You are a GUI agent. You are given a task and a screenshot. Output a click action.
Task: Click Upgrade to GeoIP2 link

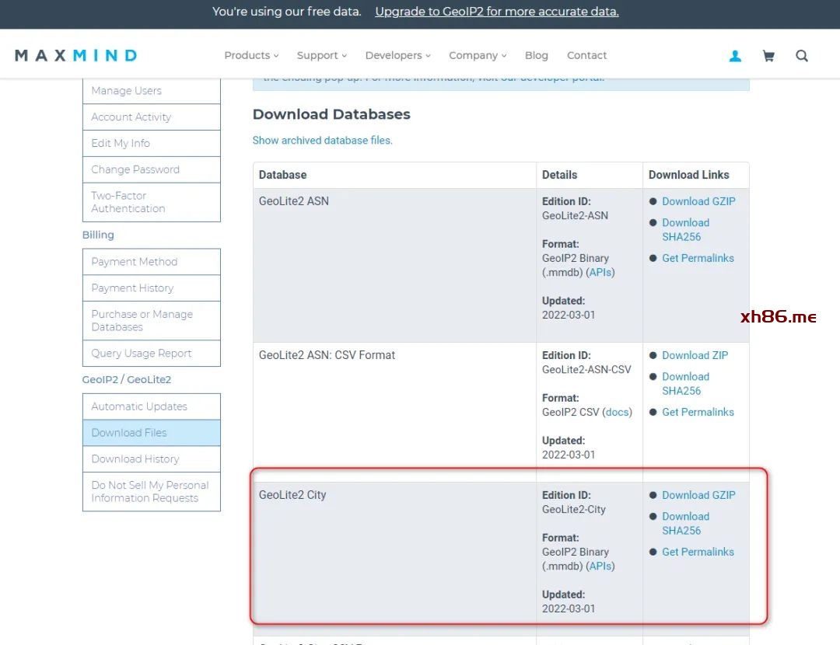(x=497, y=12)
